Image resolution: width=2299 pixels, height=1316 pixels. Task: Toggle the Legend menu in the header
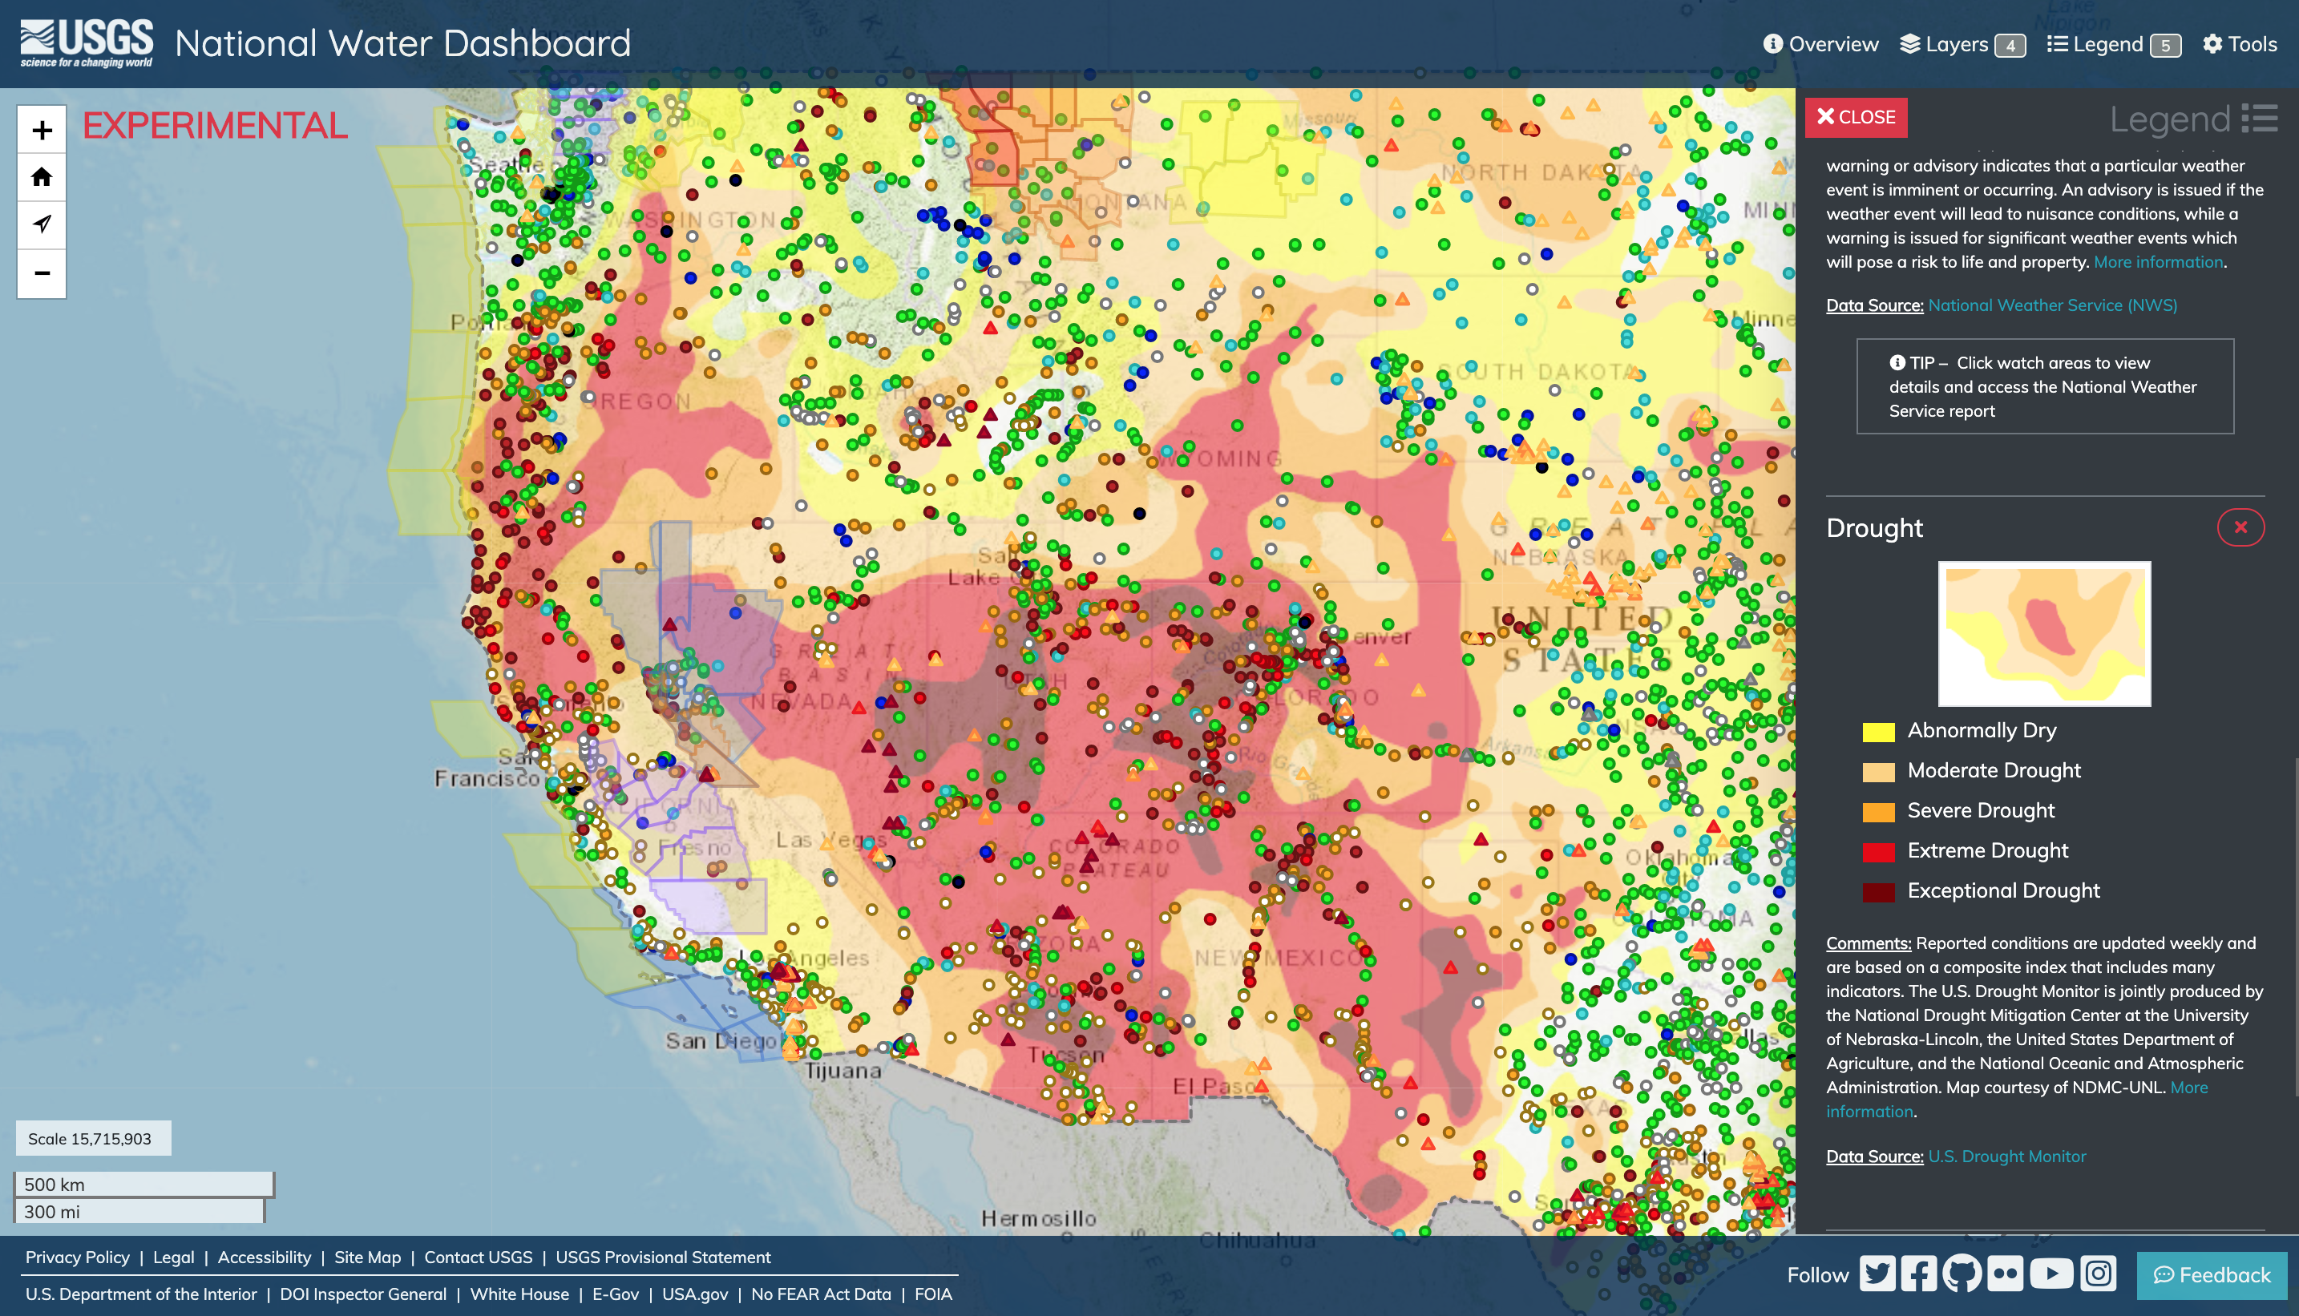click(x=2114, y=44)
